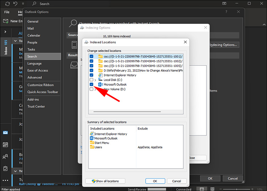Uncheck the D:\Niña February 23 folder checkbox
This screenshot has width=267, height=191.
tap(91, 70)
